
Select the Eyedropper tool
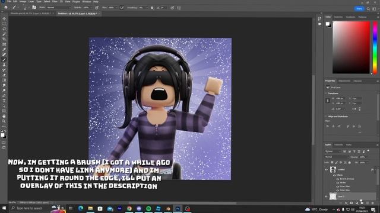4,49
